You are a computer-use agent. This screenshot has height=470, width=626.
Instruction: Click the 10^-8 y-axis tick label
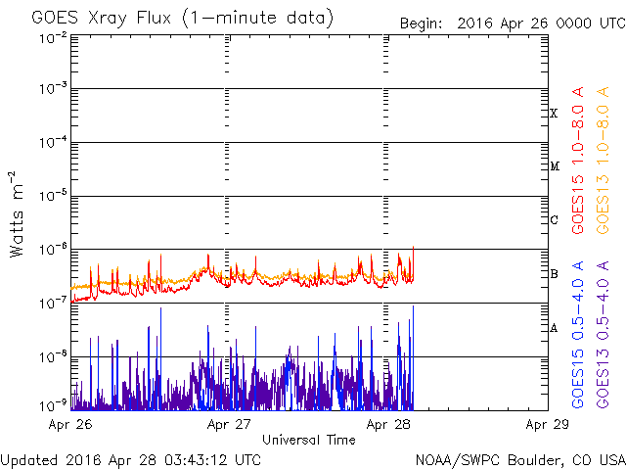click(54, 356)
